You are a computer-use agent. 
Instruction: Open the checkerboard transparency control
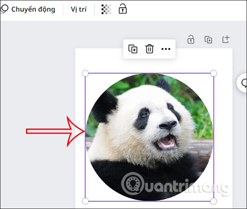tap(106, 9)
